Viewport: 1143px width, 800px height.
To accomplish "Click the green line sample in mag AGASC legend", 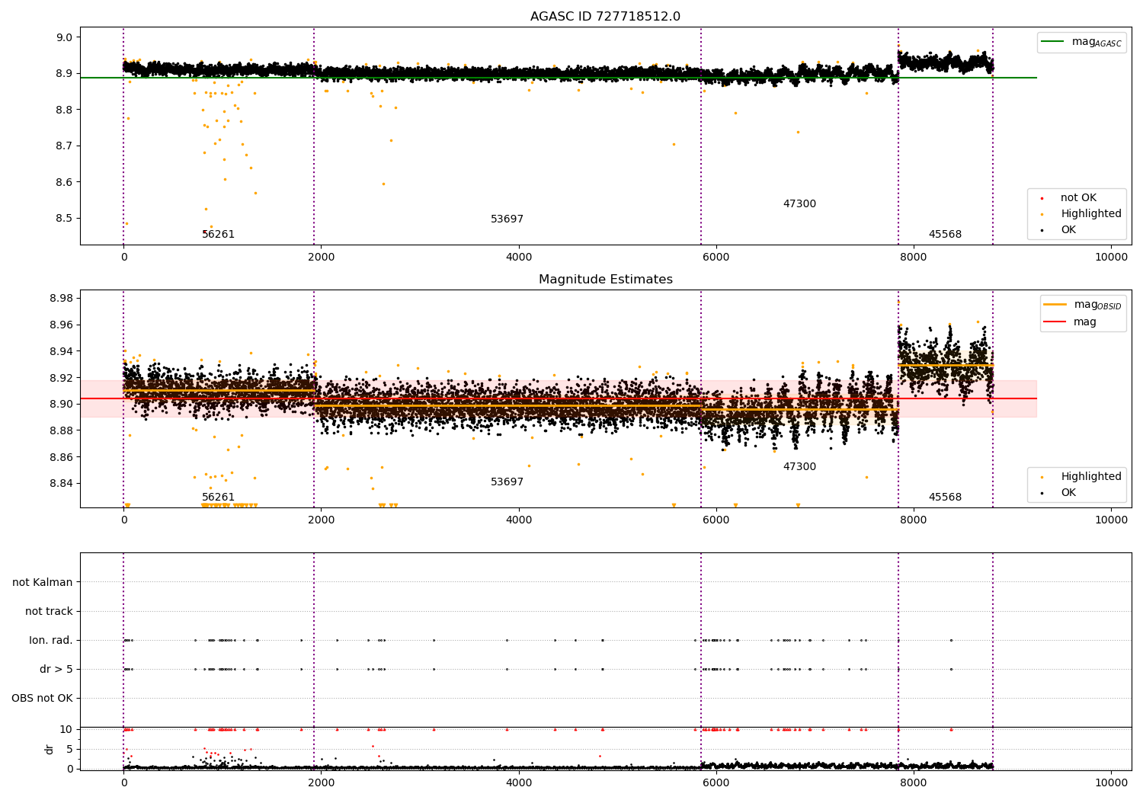I will 1053,42.
